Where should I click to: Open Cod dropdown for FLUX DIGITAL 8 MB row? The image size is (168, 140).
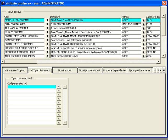[47, 24]
